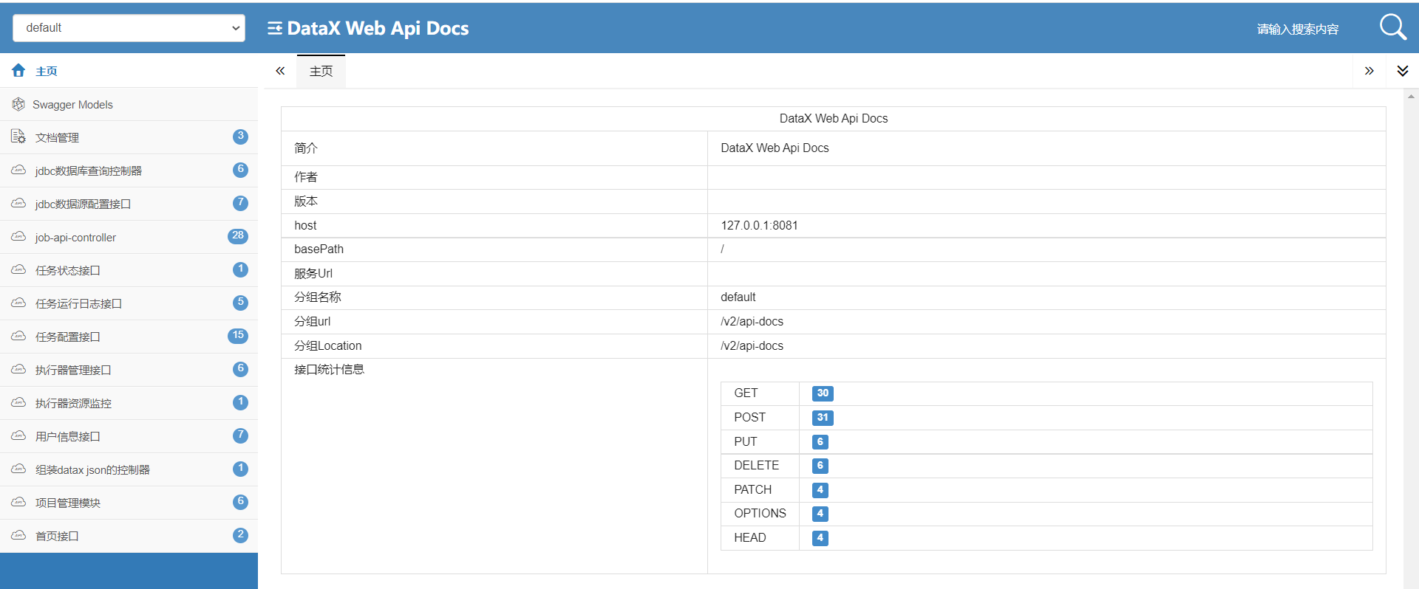Expand 执行器管理接口 group
This screenshot has height=589, width=1419.
click(x=129, y=370)
